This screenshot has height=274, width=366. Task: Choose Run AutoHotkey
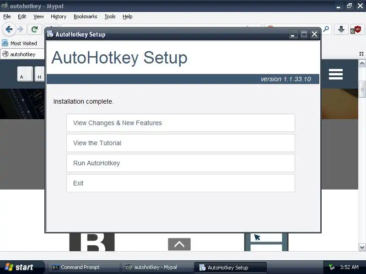(180, 163)
